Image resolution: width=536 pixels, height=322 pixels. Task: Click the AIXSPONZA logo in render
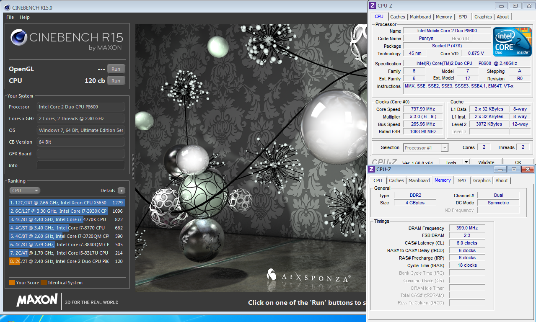[x=309, y=276]
